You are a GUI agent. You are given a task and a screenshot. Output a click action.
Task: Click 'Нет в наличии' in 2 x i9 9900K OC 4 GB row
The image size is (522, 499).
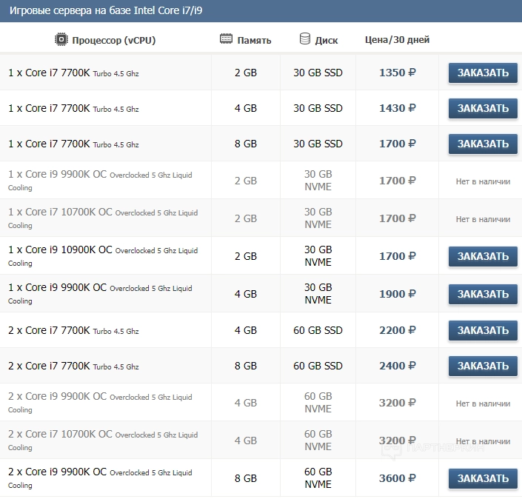click(483, 403)
